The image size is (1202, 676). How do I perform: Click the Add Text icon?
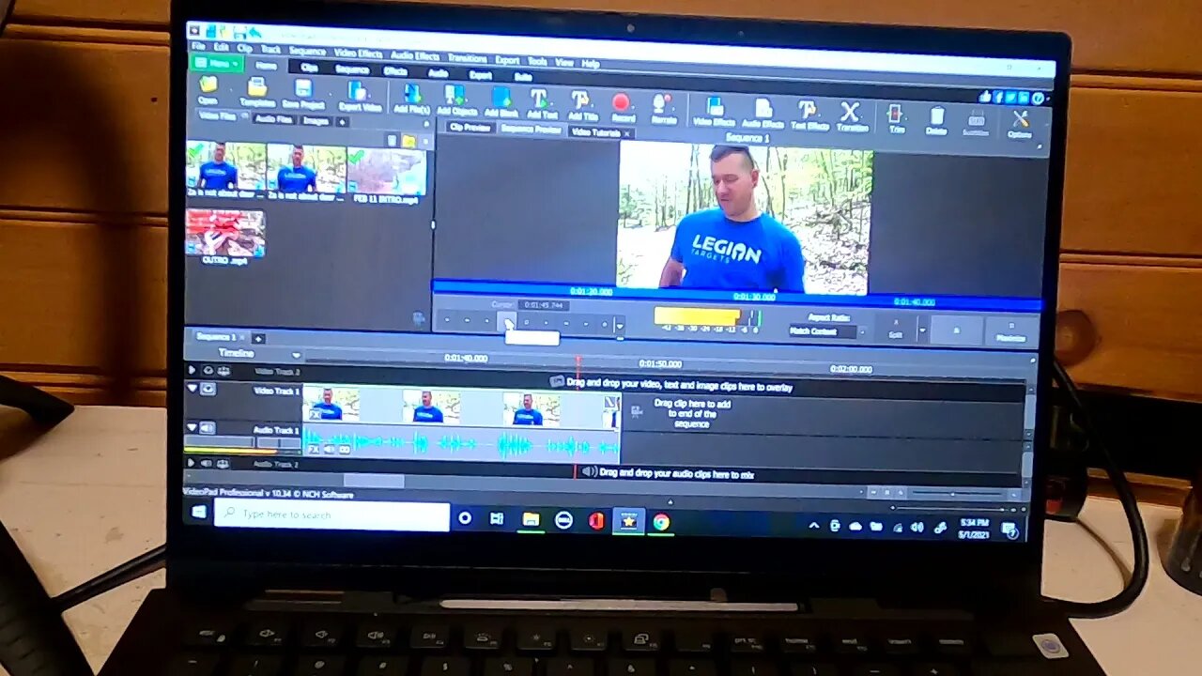click(x=541, y=101)
